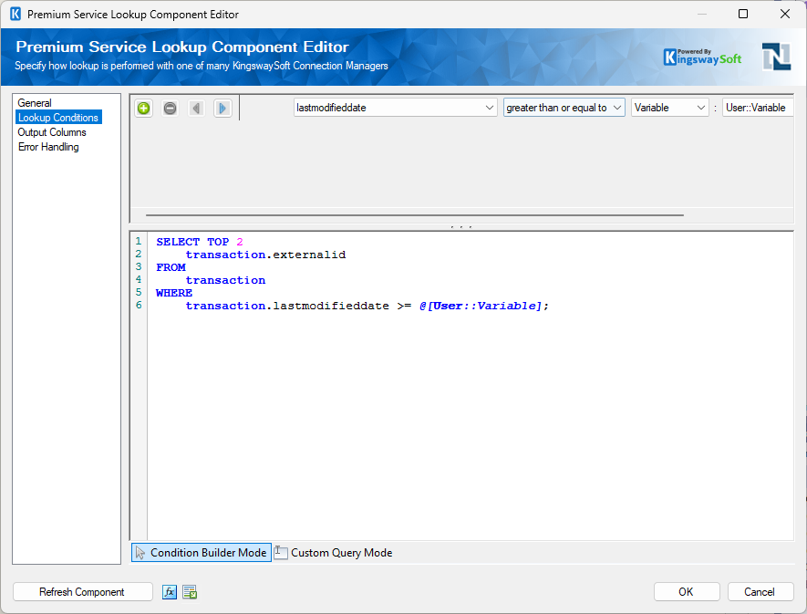The width and height of the screenshot is (807, 614).
Task: Open the General page
Action: click(35, 103)
